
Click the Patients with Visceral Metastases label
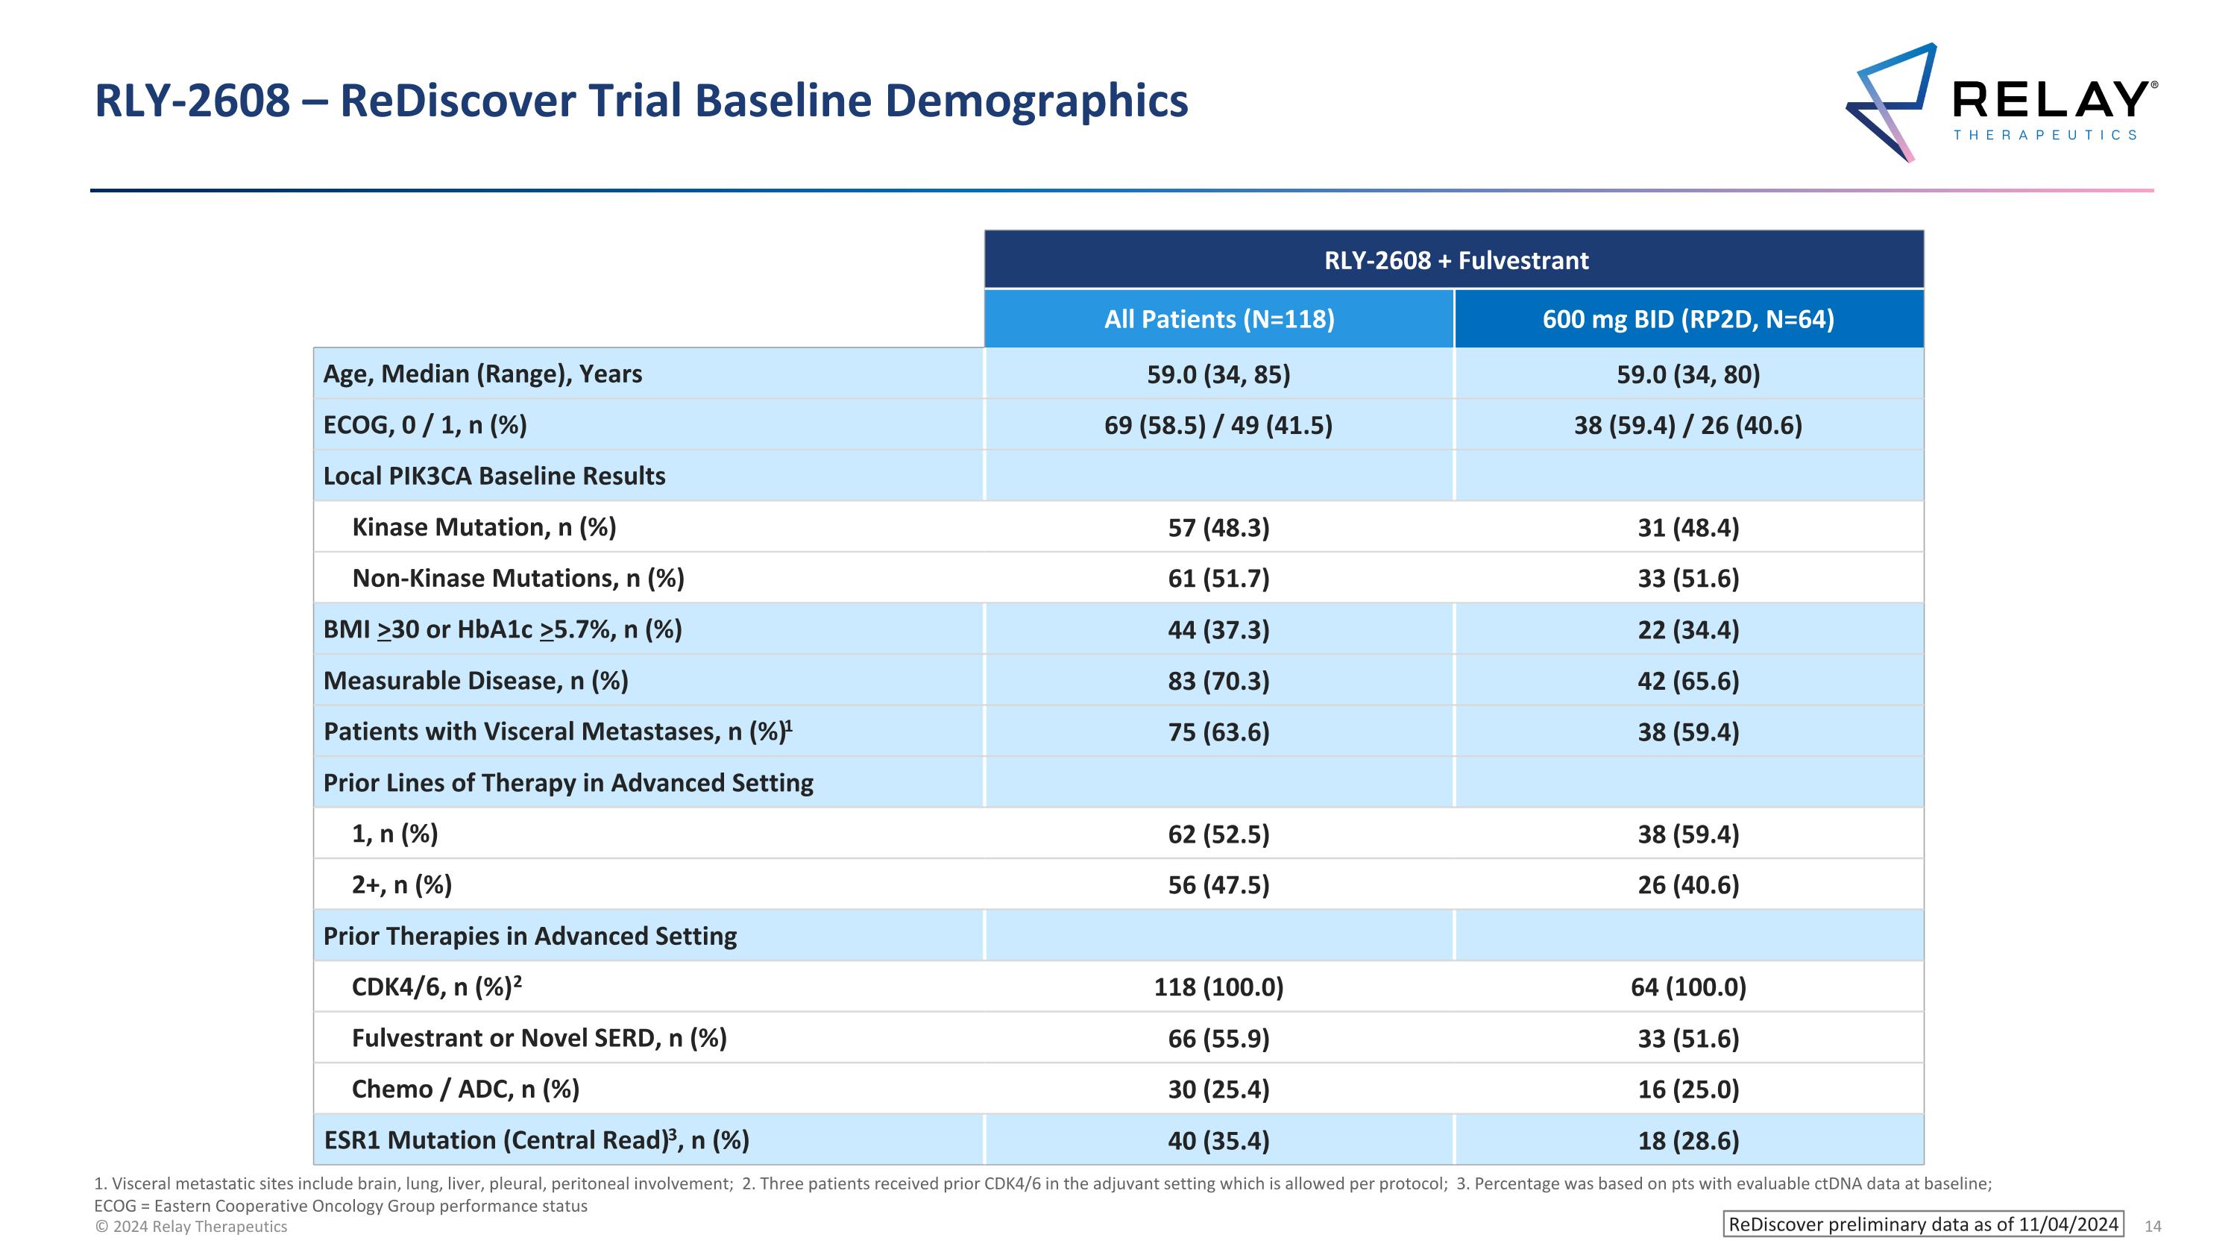click(557, 732)
